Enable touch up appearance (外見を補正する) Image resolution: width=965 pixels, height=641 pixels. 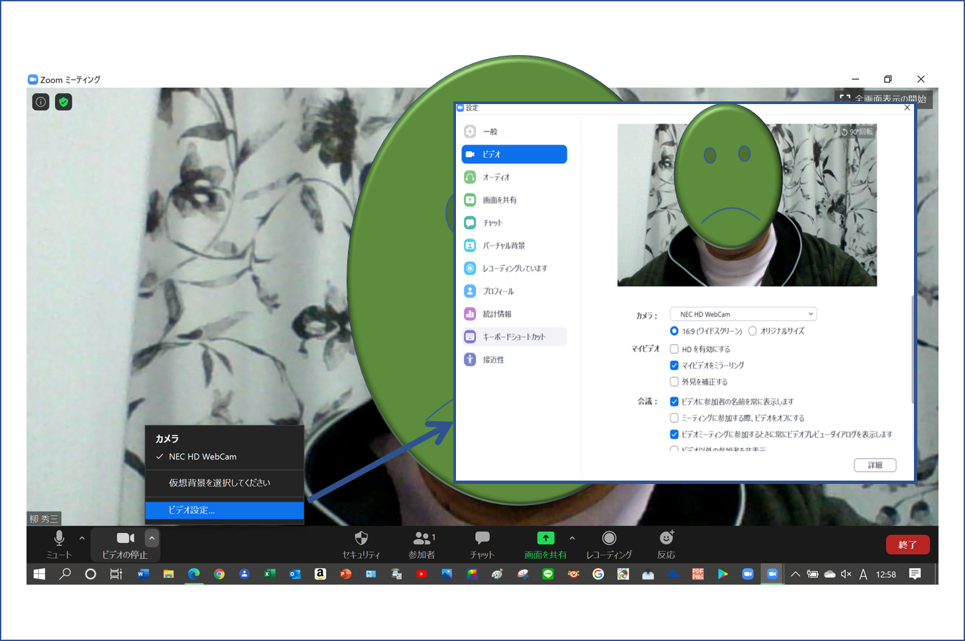tap(674, 382)
